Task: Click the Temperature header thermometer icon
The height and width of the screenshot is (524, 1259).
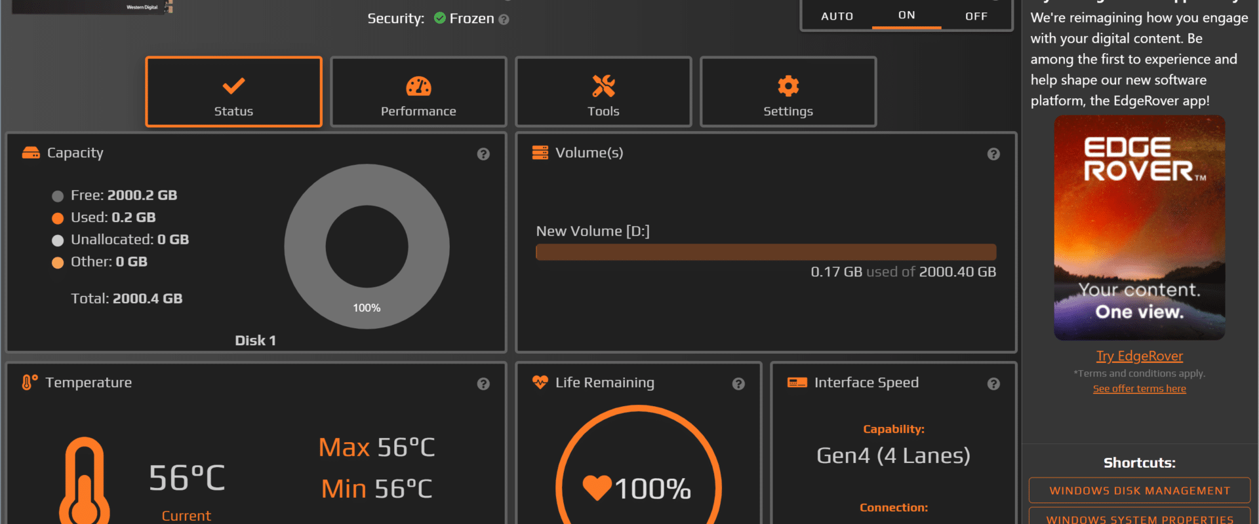Action: click(30, 383)
